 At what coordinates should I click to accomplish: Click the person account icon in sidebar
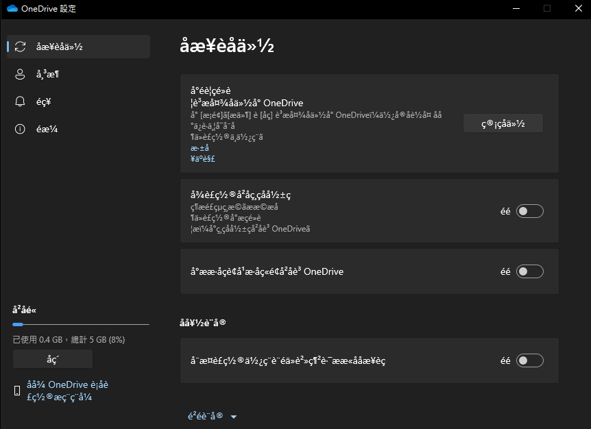tap(20, 74)
